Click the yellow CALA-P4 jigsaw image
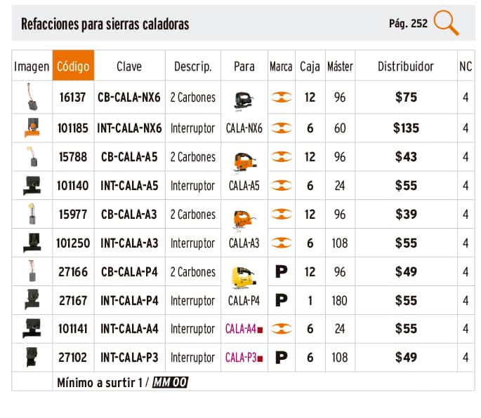 (x=243, y=278)
